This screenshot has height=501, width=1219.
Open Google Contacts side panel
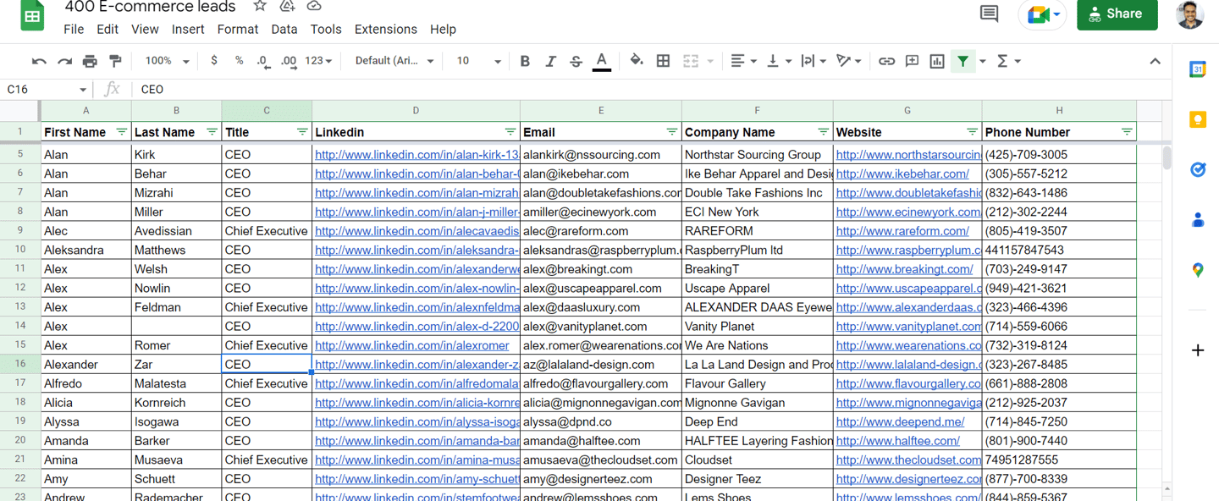(x=1197, y=220)
